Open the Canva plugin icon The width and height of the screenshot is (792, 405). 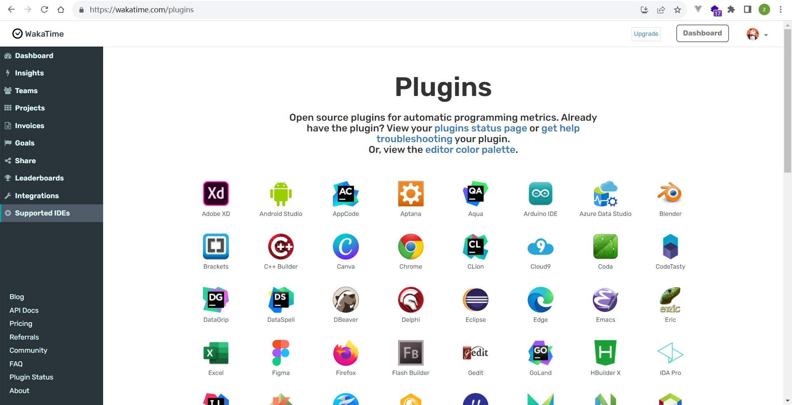[346, 246]
